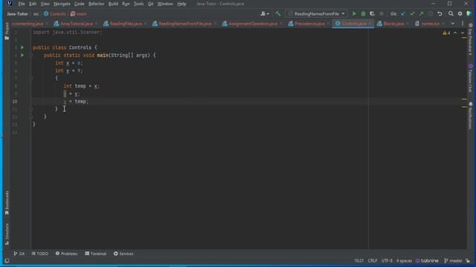476x267 pixels.
Task: Switch to ReadingFiles.java tab
Action: pyautogui.click(x=126, y=24)
